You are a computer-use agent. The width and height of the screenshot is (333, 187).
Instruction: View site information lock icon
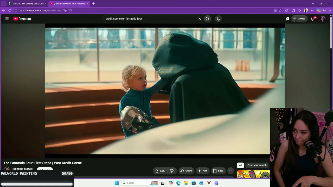[16, 10]
